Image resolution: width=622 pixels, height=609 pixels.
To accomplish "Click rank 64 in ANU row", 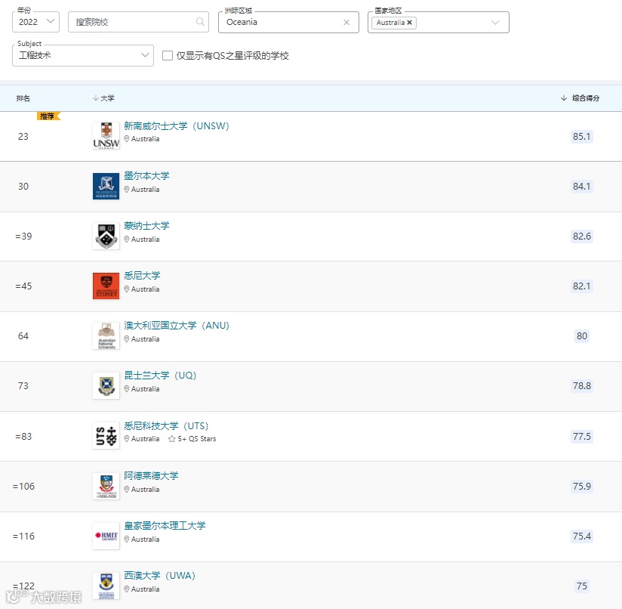I will tap(23, 336).
